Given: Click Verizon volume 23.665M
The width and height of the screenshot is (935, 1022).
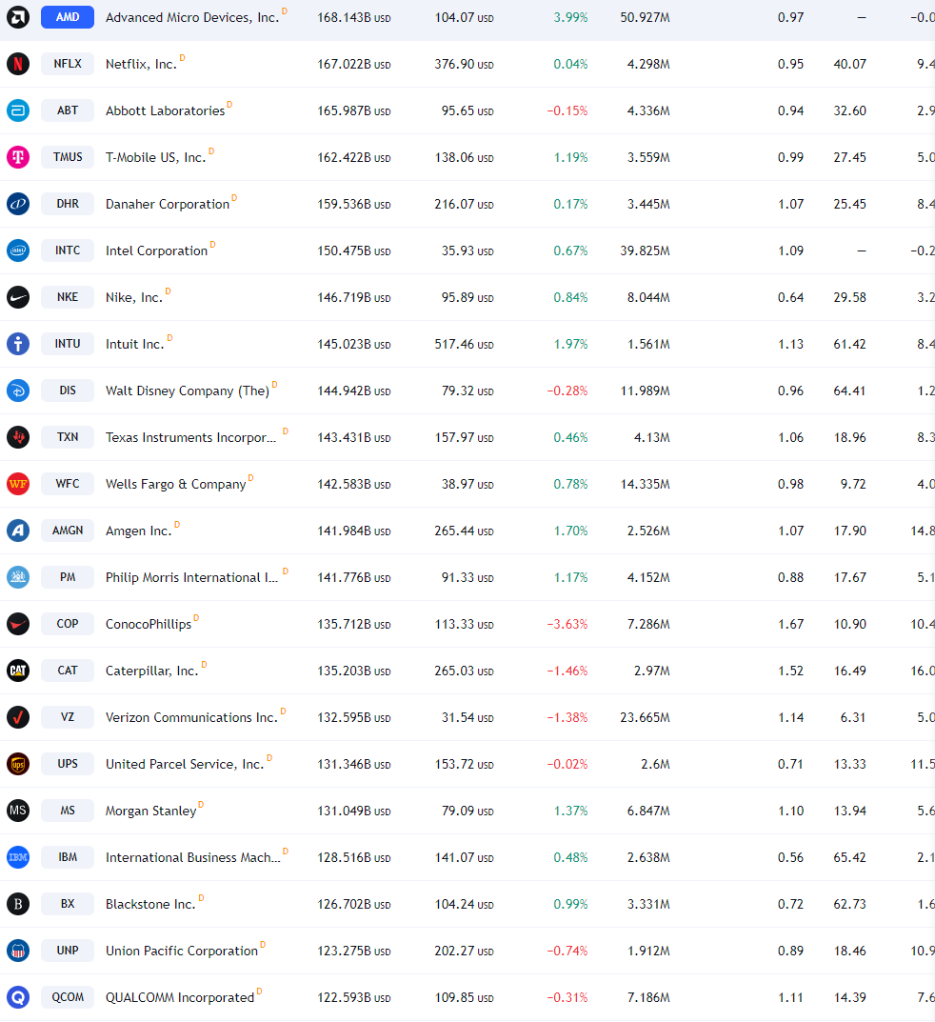Looking at the screenshot, I should (x=645, y=717).
